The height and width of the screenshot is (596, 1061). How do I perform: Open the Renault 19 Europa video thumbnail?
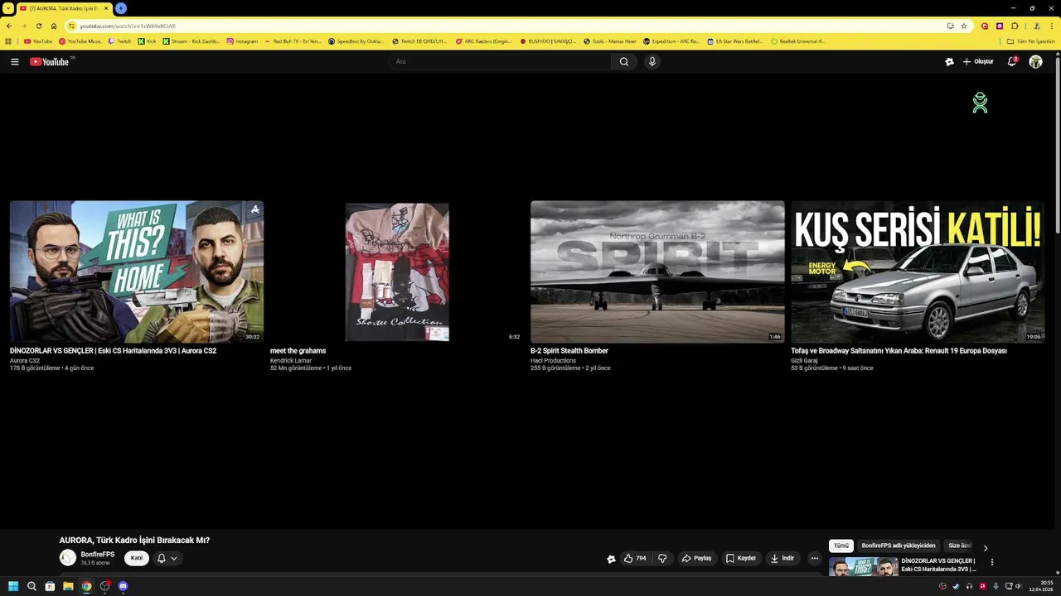click(x=918, y=272)
